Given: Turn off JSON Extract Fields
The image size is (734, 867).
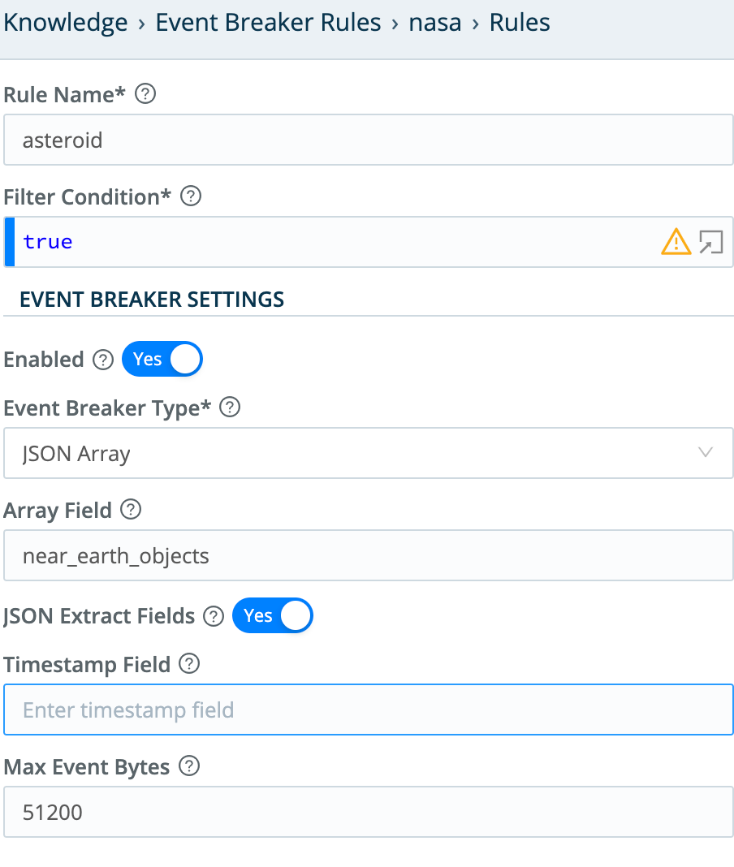Looking at the screenshot, I should point(272,615).
